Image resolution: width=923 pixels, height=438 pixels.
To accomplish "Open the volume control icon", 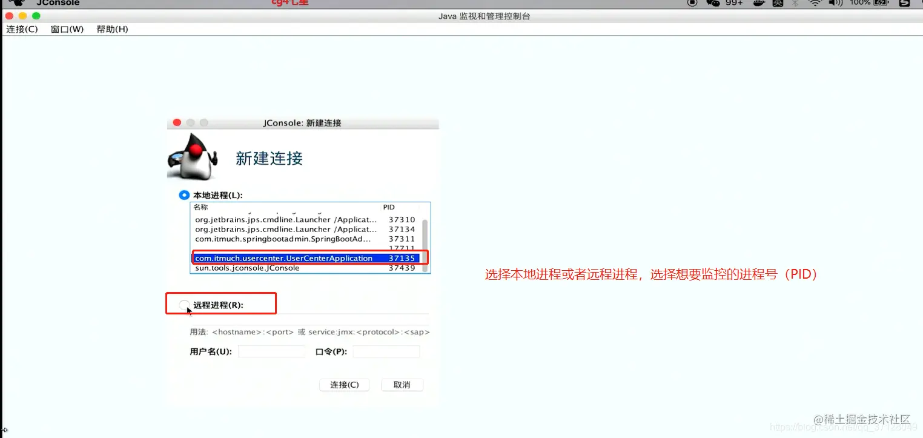I will [x=836, y=3].
